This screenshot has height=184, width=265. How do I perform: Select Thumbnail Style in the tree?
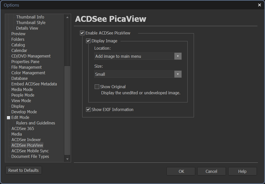point(31,23)
